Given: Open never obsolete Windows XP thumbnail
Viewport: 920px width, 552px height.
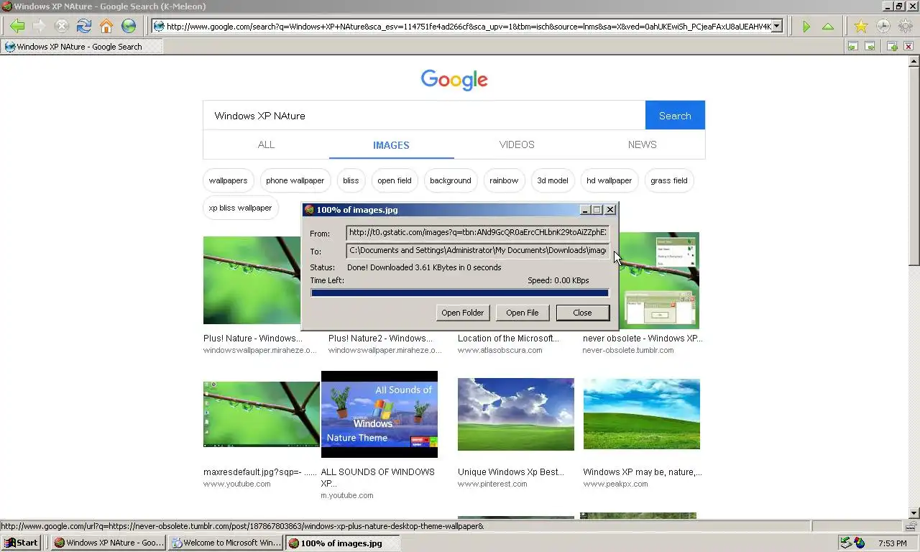Looking at the screenshot, I should coord(658,280).
